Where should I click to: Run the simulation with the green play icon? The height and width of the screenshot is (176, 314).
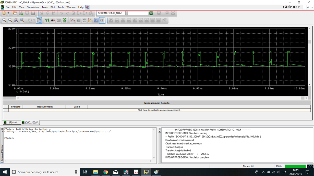pyautogui.click(x=151, y=13)
